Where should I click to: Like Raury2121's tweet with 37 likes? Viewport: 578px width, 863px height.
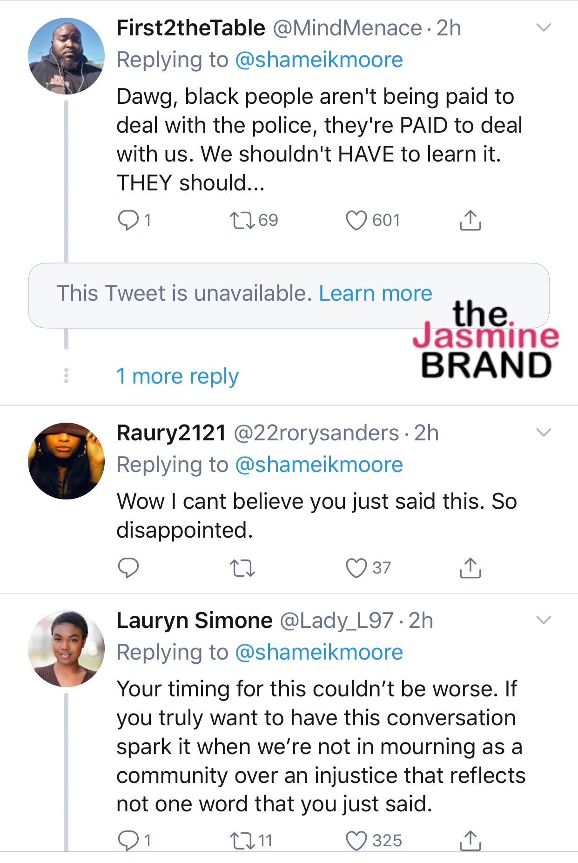(x=356, y=568)
